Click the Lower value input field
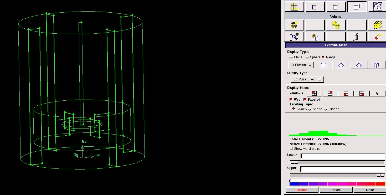The height and width of the screenshot is (195, 386). click(343, 156)
